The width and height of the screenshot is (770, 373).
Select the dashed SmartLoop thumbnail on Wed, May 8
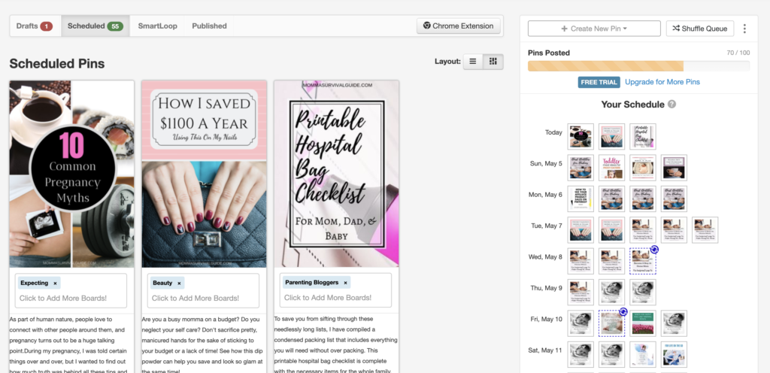pyautogui.click(x=643, y=261)
